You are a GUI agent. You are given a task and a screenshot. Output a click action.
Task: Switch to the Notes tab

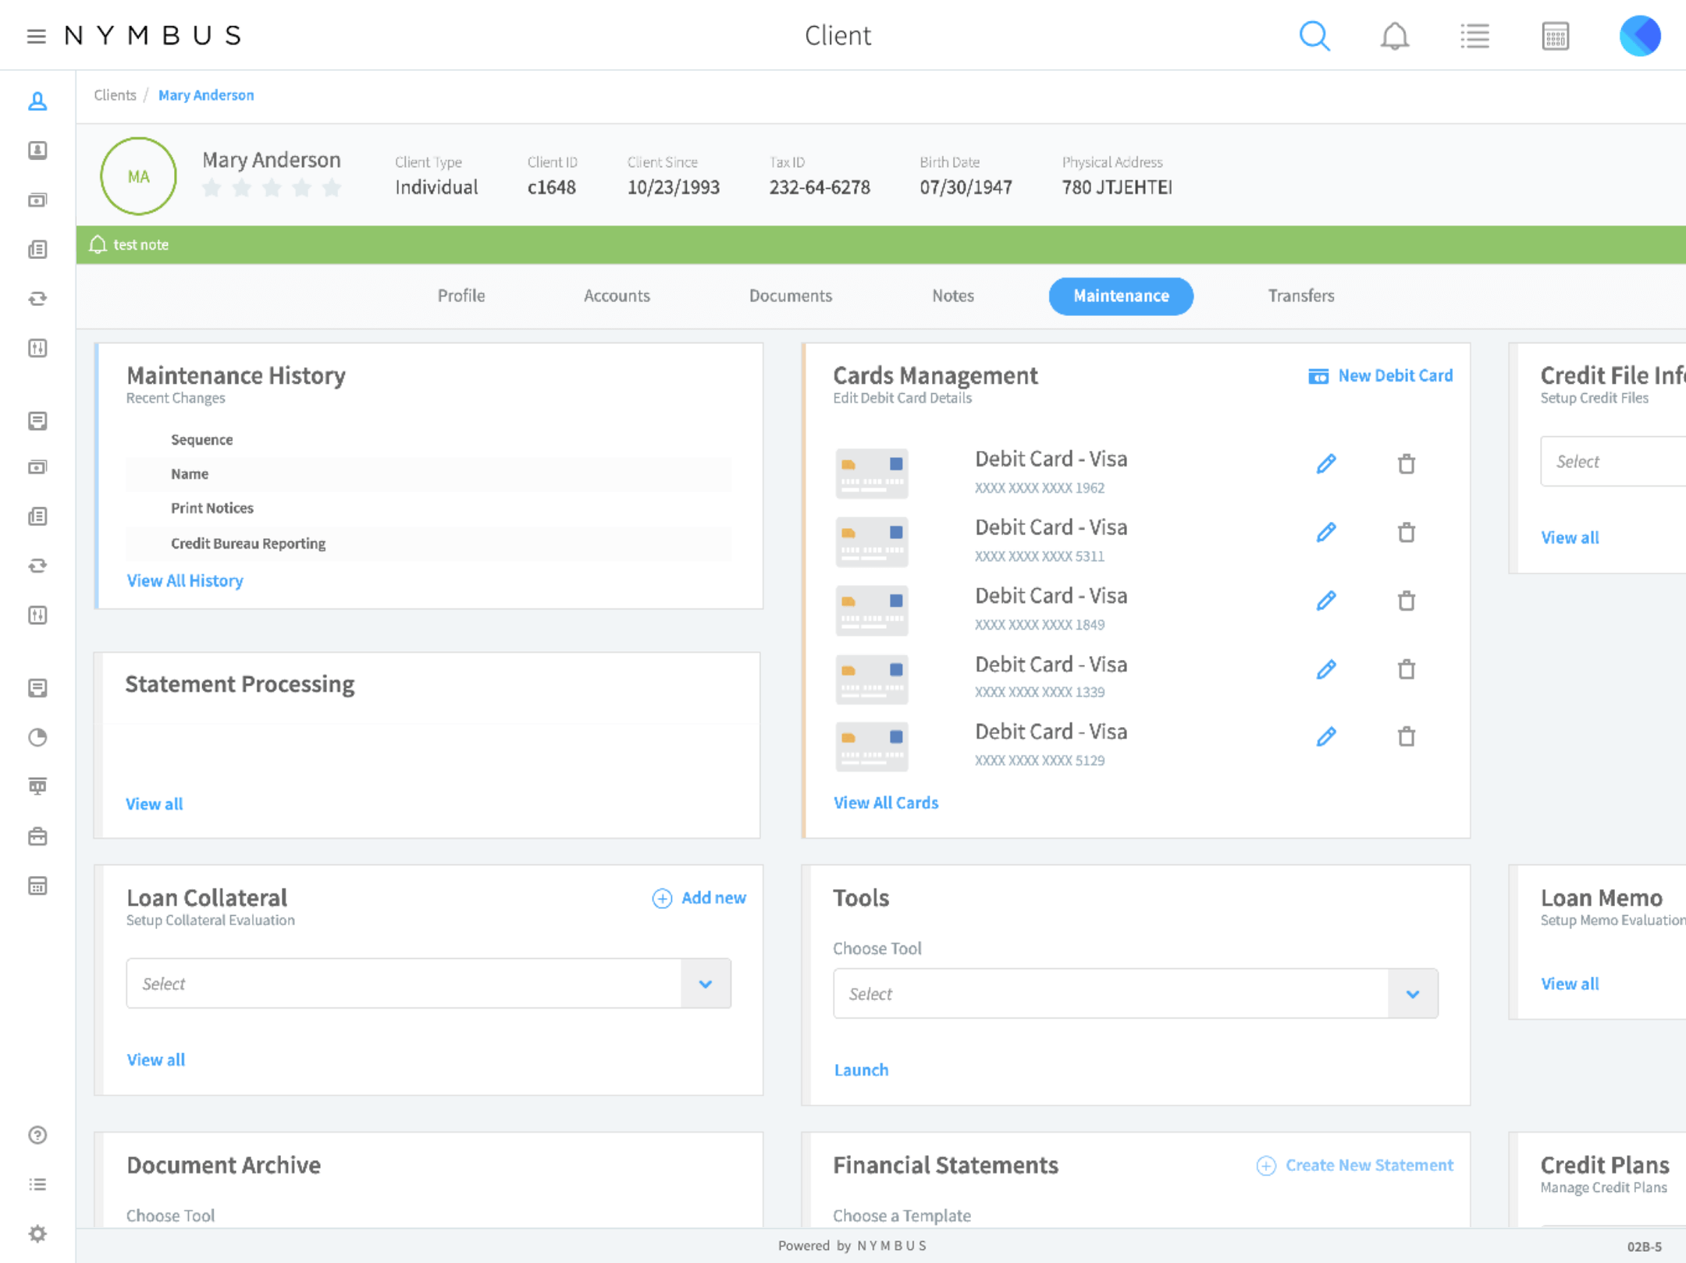click(953, 296)
